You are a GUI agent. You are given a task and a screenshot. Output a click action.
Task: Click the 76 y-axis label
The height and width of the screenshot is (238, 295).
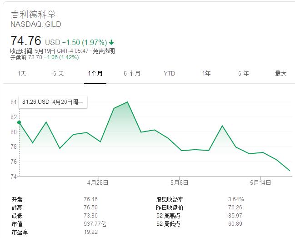pyautogui.click(x=14, y=162)
